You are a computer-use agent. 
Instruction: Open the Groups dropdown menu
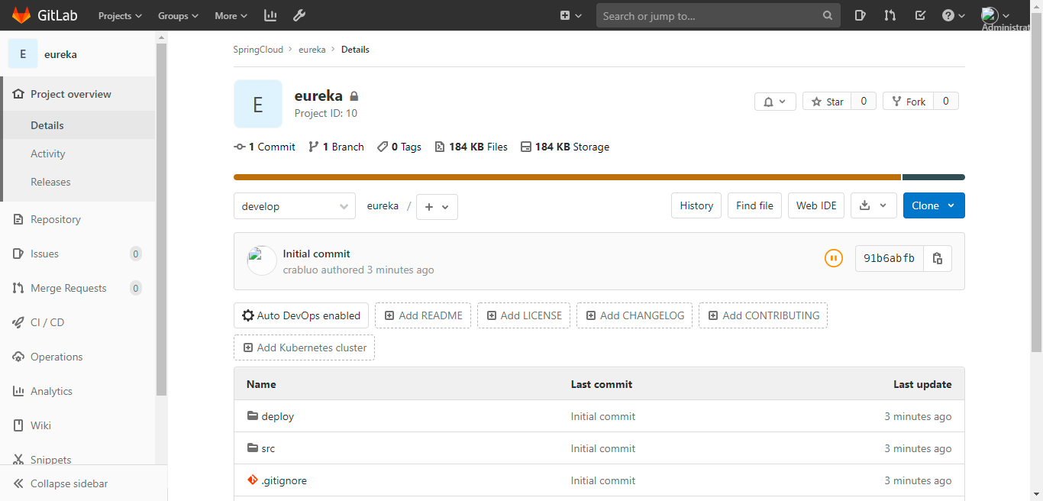coord(178,15)
